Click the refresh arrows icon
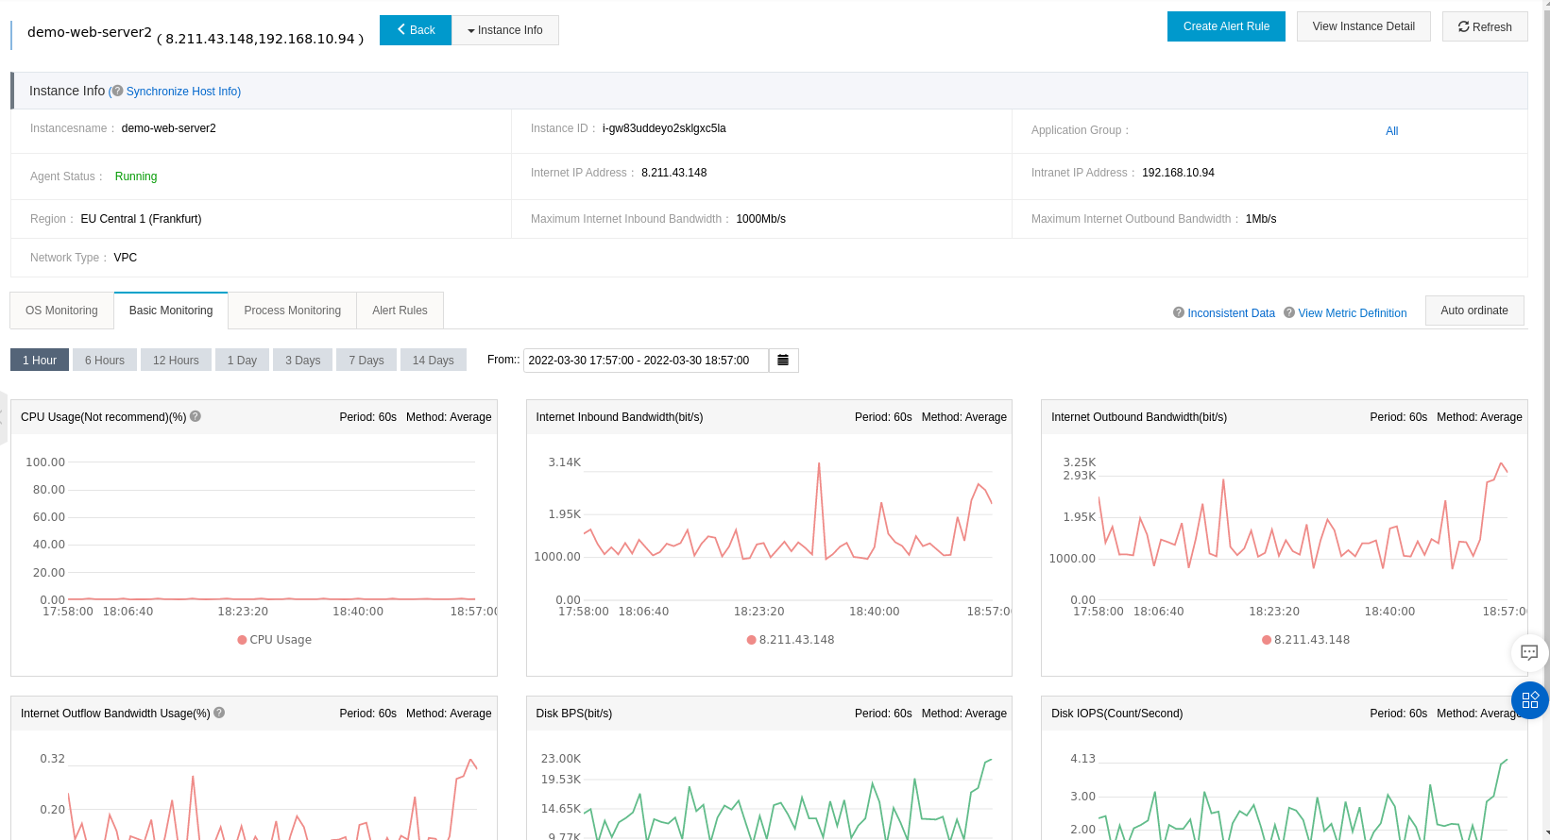 pos(1464,27)
